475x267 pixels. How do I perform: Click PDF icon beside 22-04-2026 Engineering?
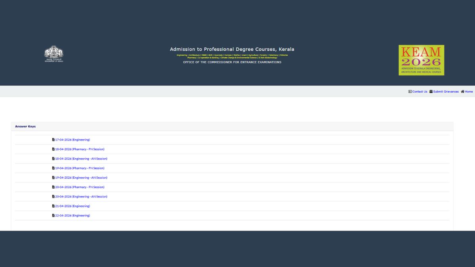[53, 216]
